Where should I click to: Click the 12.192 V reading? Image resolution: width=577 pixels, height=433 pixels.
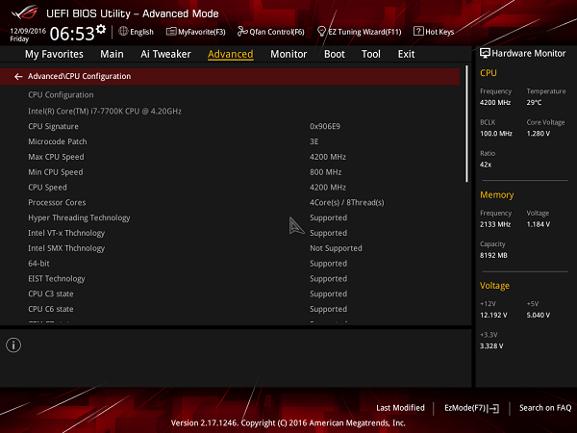click(x=493, y=316)
